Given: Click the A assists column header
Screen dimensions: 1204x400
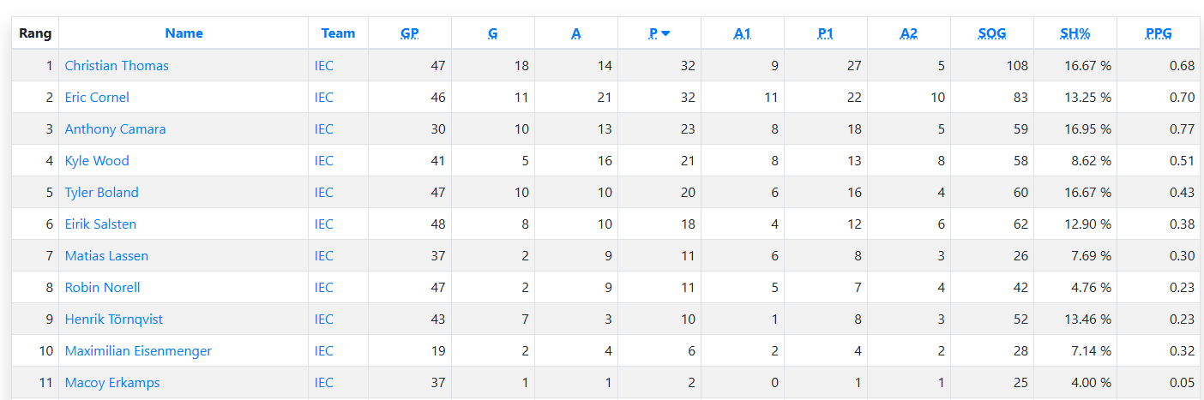Looking at the screenshot, I should pyautogui.click(x=575, y=33).
